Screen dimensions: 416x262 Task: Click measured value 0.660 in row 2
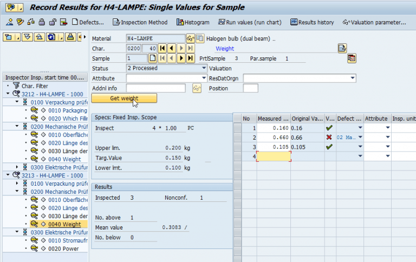274,137
